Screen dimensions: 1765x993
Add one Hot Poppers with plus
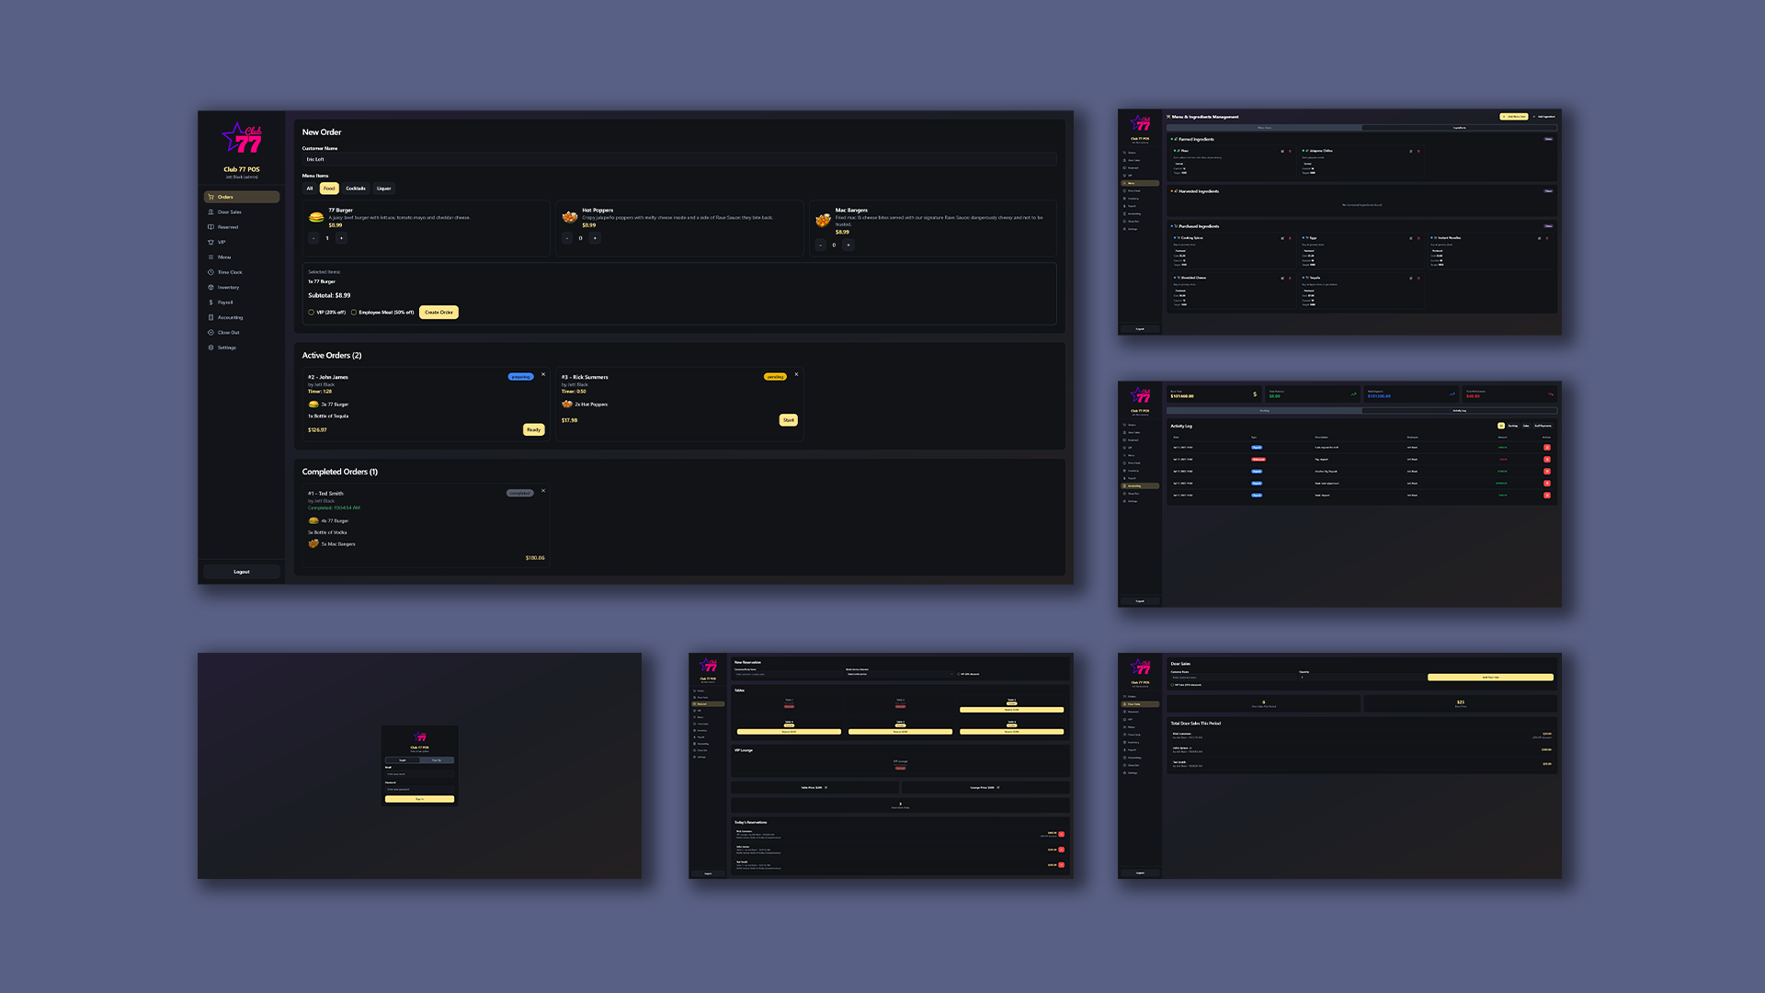[x=595, y=238]
